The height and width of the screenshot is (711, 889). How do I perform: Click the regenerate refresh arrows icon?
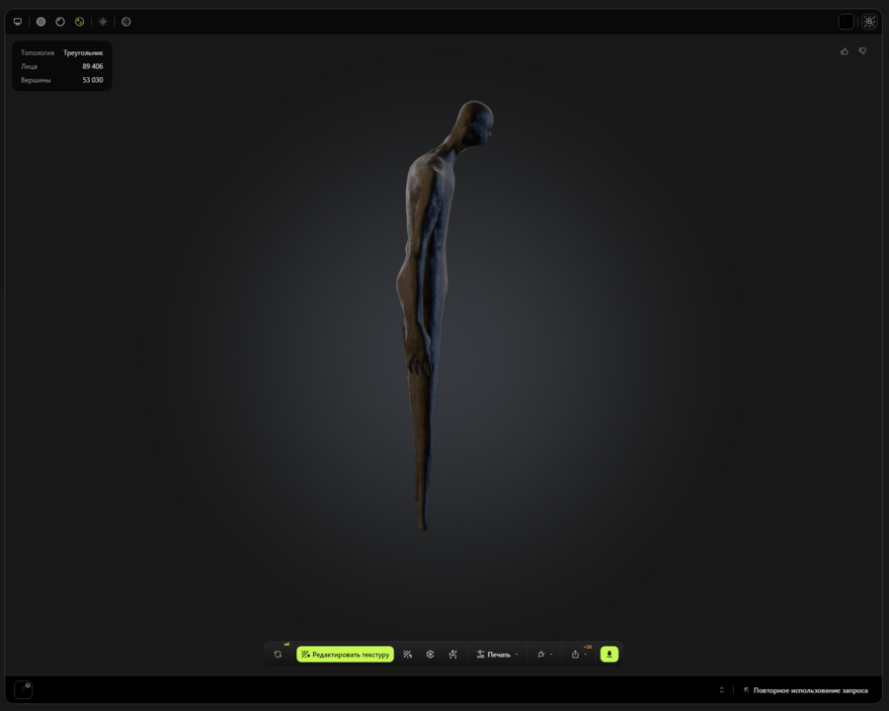tap(278, 655)
